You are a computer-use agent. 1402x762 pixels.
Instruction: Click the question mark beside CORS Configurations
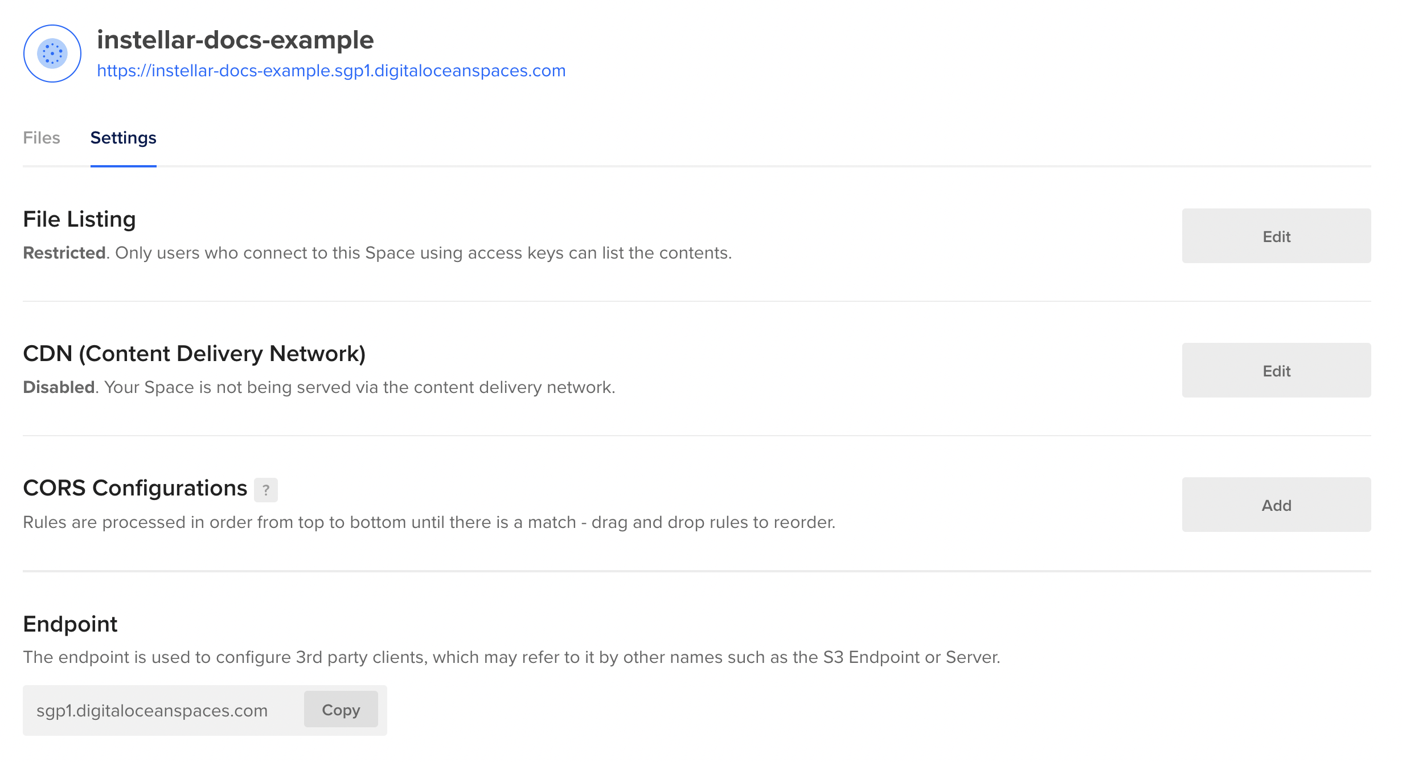[x=265, y=489]
